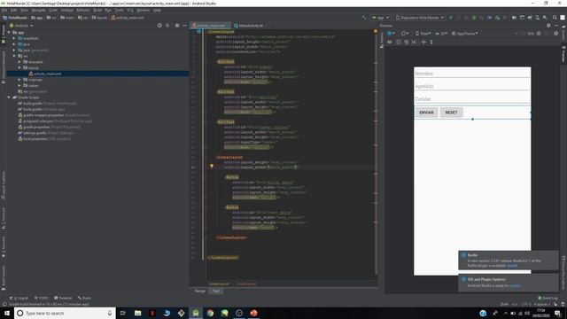The width and height of the screenshot is (567, 319).
Task: Hide the Preview panel with minus icon
Action: tap(556, 26)
